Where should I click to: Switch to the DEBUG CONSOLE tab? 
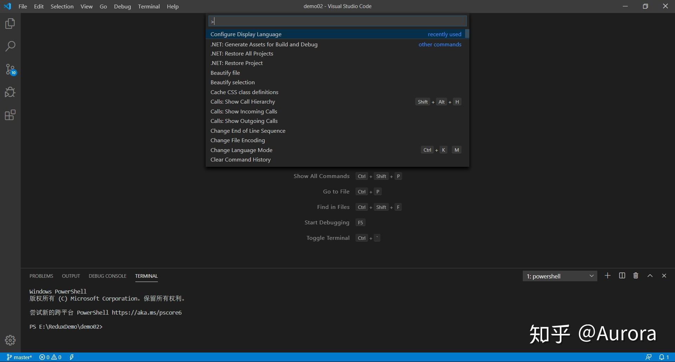[107, 276]
